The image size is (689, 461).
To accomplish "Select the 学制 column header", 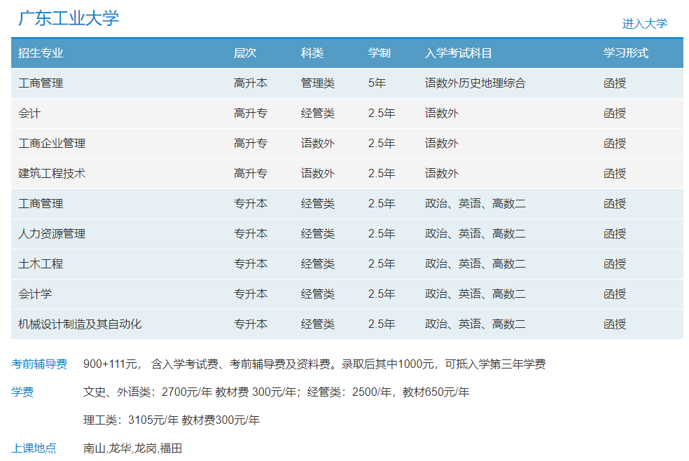I will tap(380, 53).
